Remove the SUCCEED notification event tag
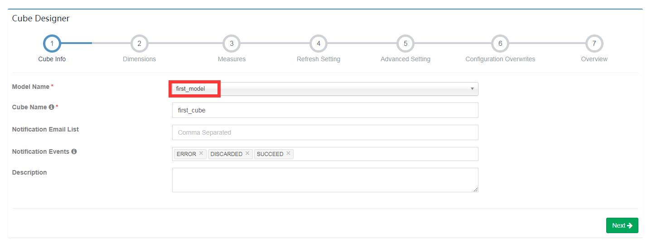Screen dimensions: 647x244 tap(288, 153)
